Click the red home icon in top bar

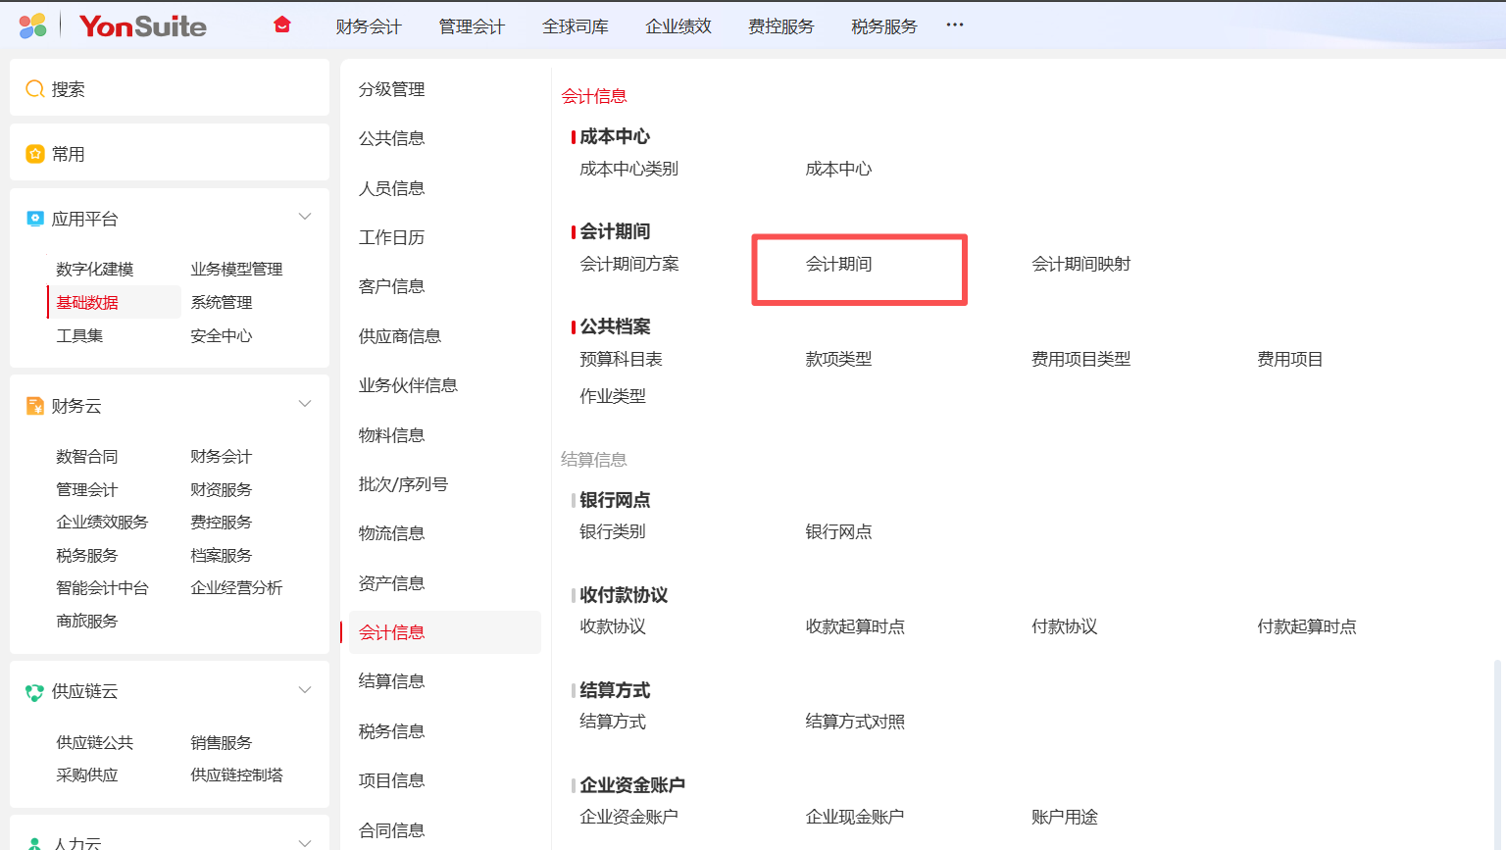click(282, 25)
